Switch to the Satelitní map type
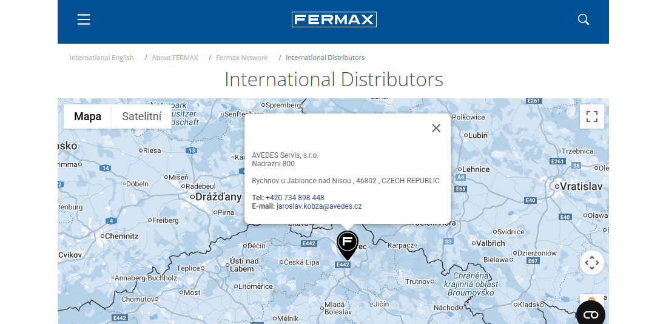 coord(142,116)
